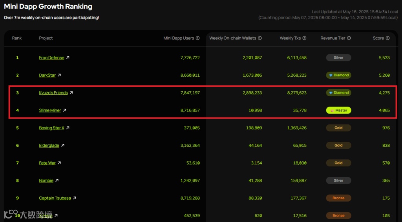This screenshot has height=222, width=402.
Task: Click external arrow icon beside Slime Miner
Action: click(65, 110)
